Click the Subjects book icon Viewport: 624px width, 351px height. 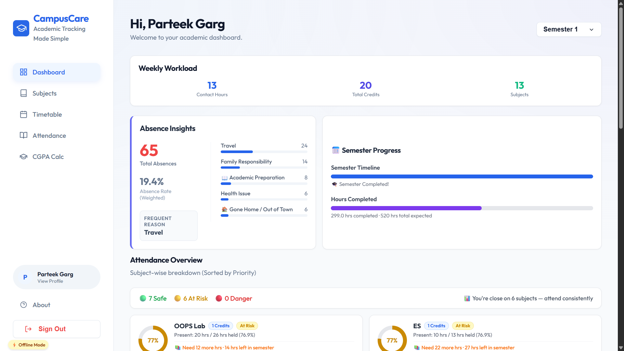click(23, 93)
